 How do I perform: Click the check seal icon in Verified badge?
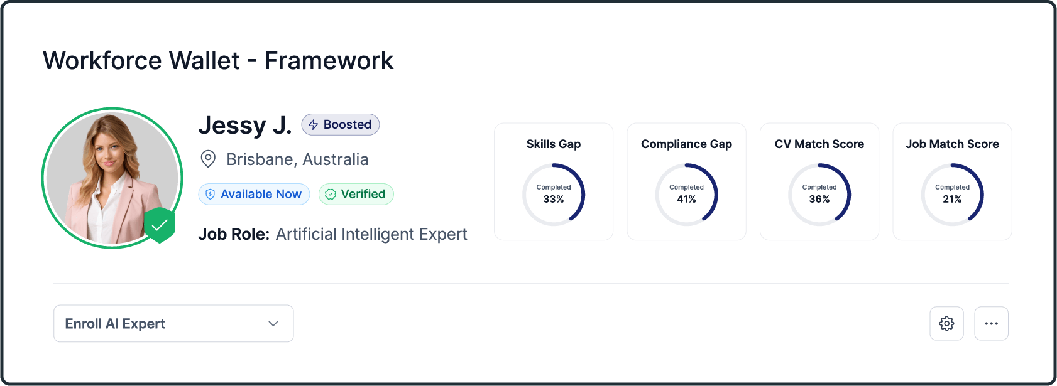[331, 195]
